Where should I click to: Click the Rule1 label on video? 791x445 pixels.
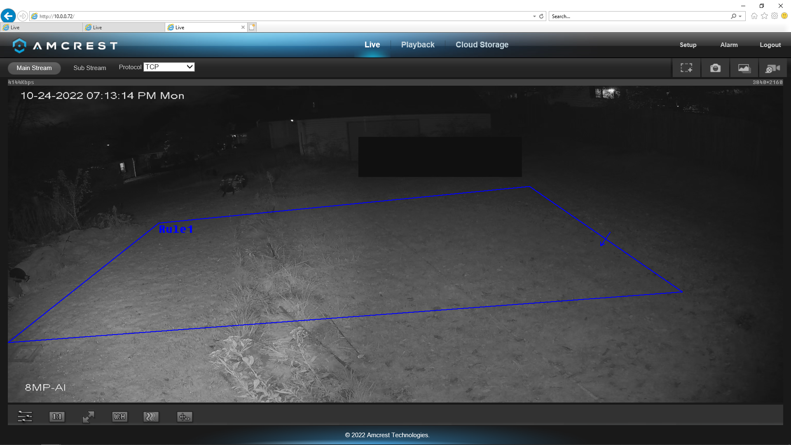(176, 230)
